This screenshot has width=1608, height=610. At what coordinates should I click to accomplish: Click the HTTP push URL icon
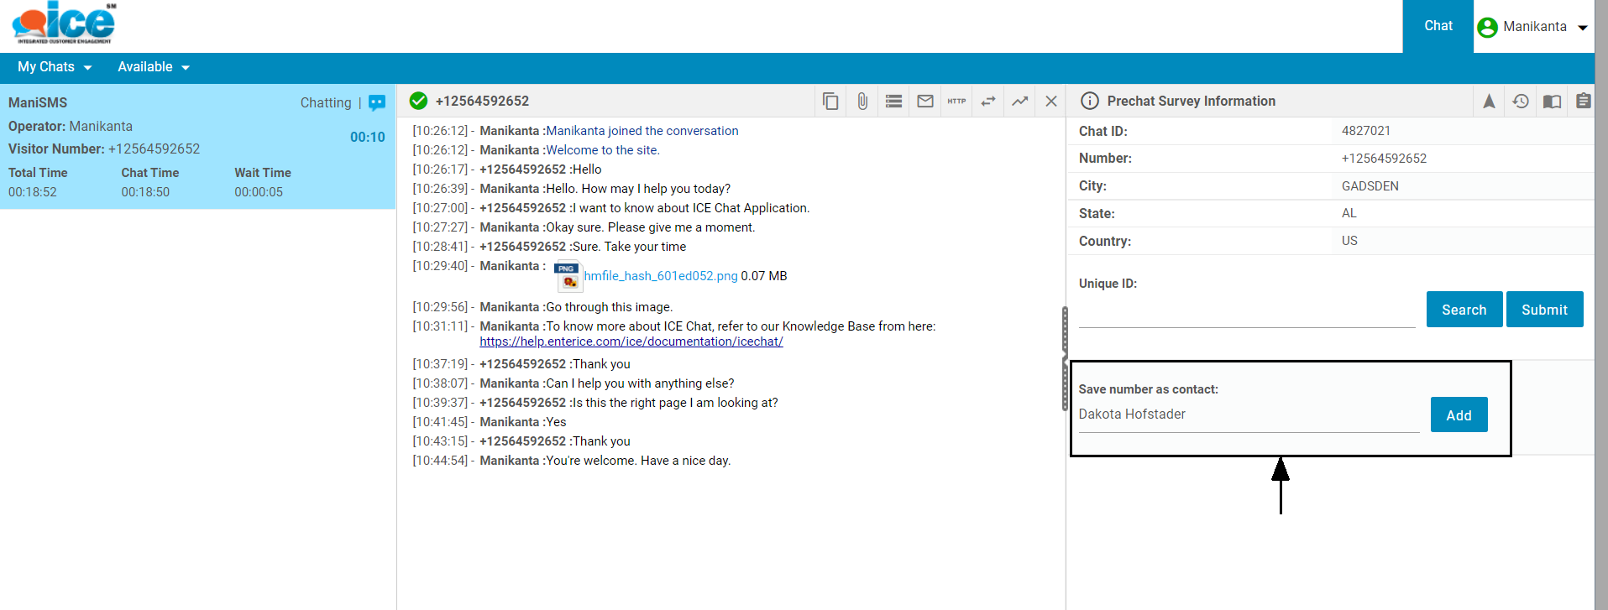956,102
